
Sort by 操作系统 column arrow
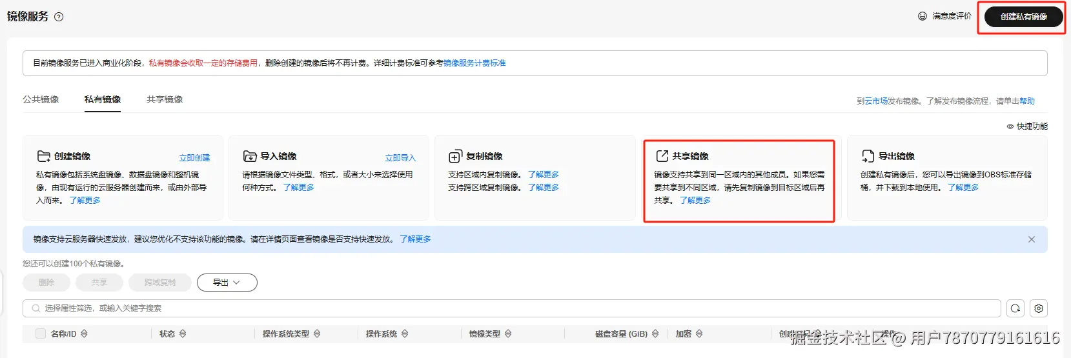(x=405, y=333)
